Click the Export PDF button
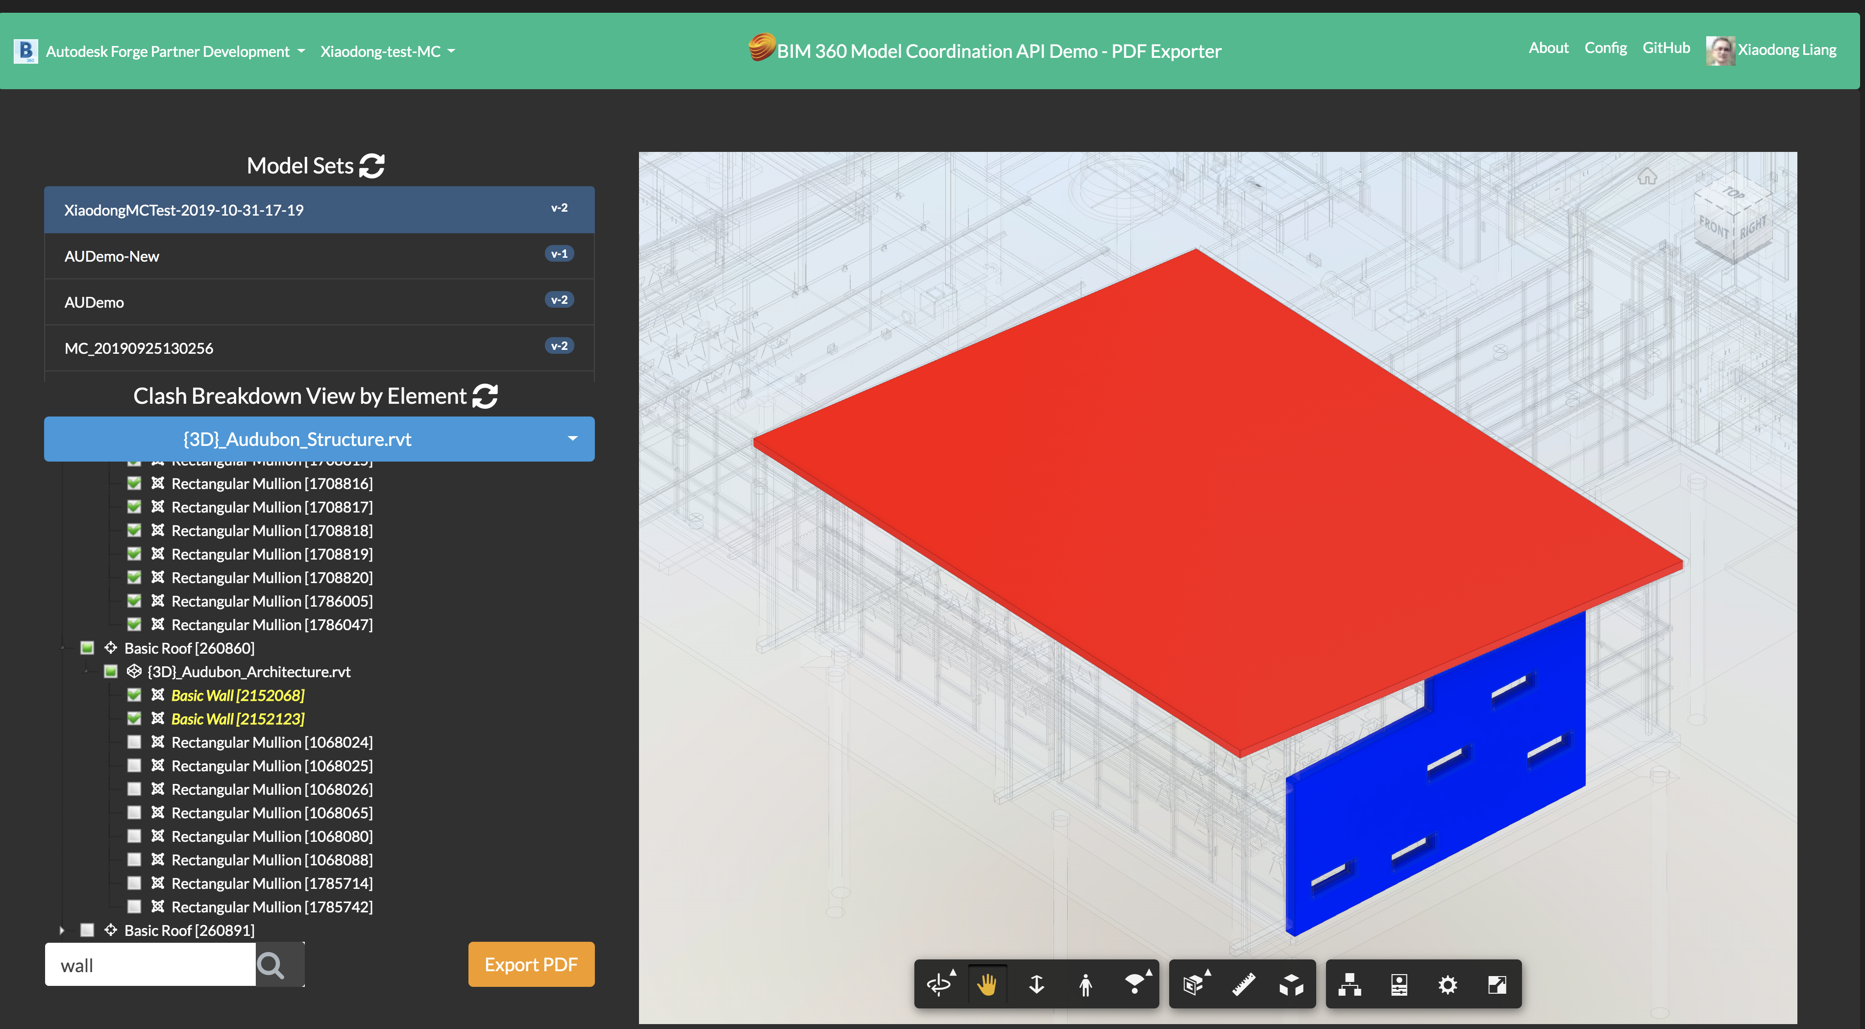This screenshot has width=1865, height=1029. (531, 964)
